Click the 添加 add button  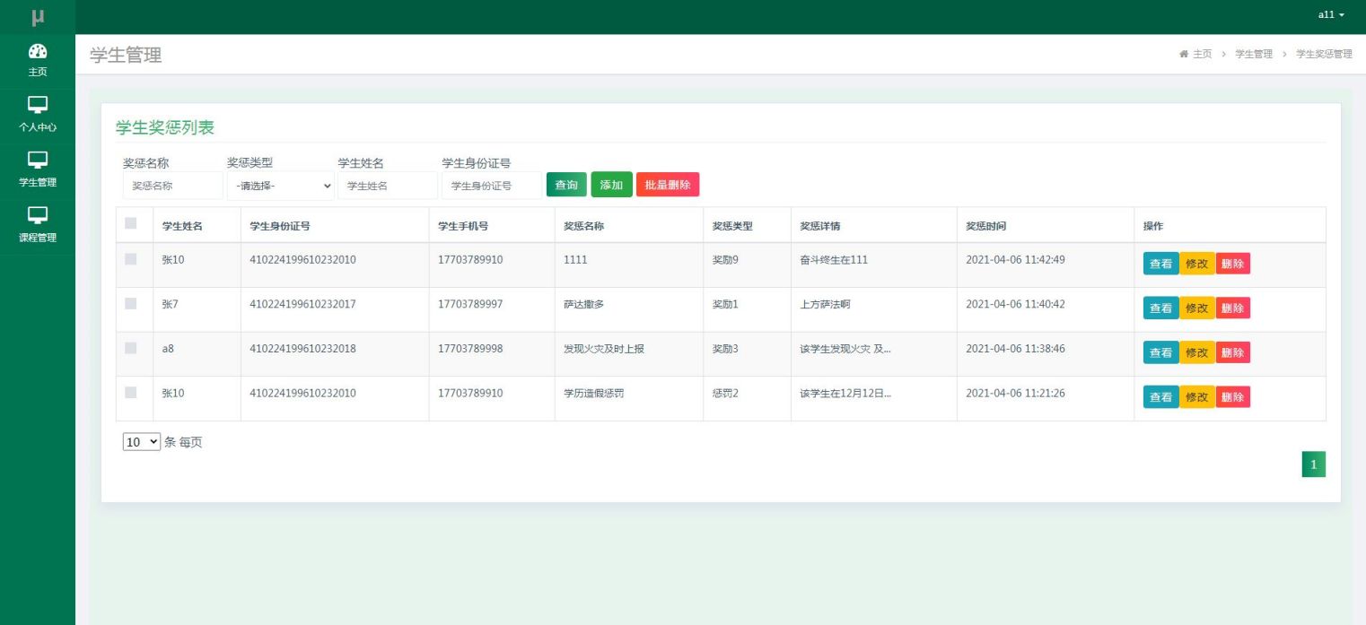[611, 185]
